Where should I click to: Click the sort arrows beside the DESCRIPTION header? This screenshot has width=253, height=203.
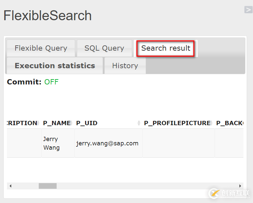click(x=38, y=123)
